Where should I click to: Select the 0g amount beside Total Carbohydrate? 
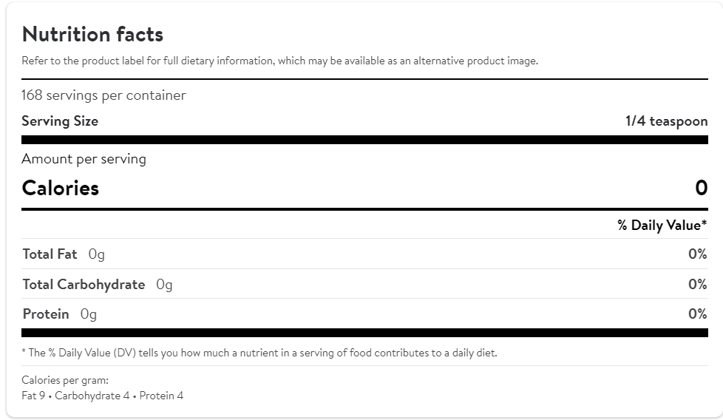point(164,285)
